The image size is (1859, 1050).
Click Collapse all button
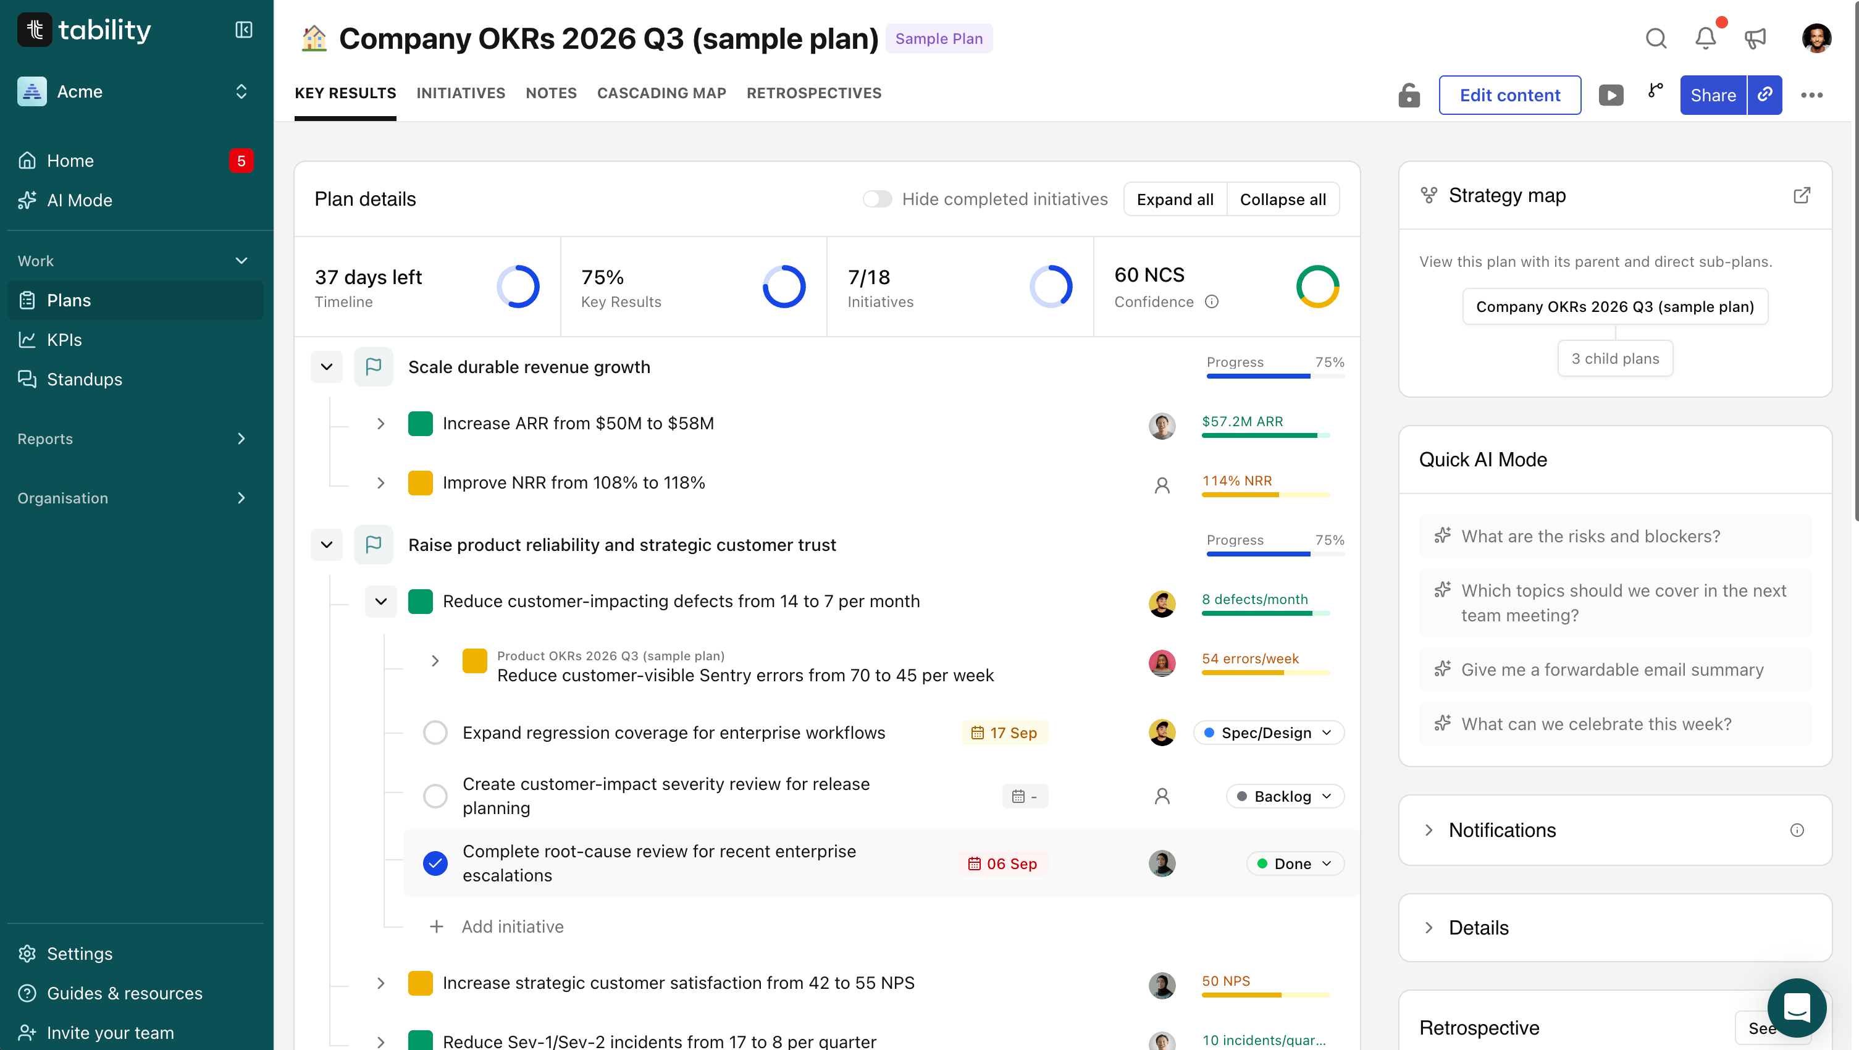point(1282,199)
